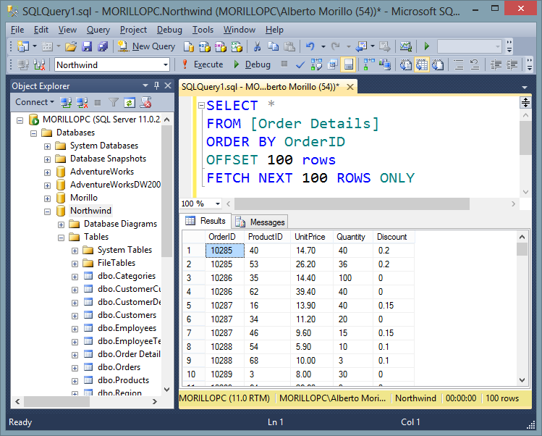Expand the Database Diagrams folder
Screen dimensions: 542x436
pos(62,225)
